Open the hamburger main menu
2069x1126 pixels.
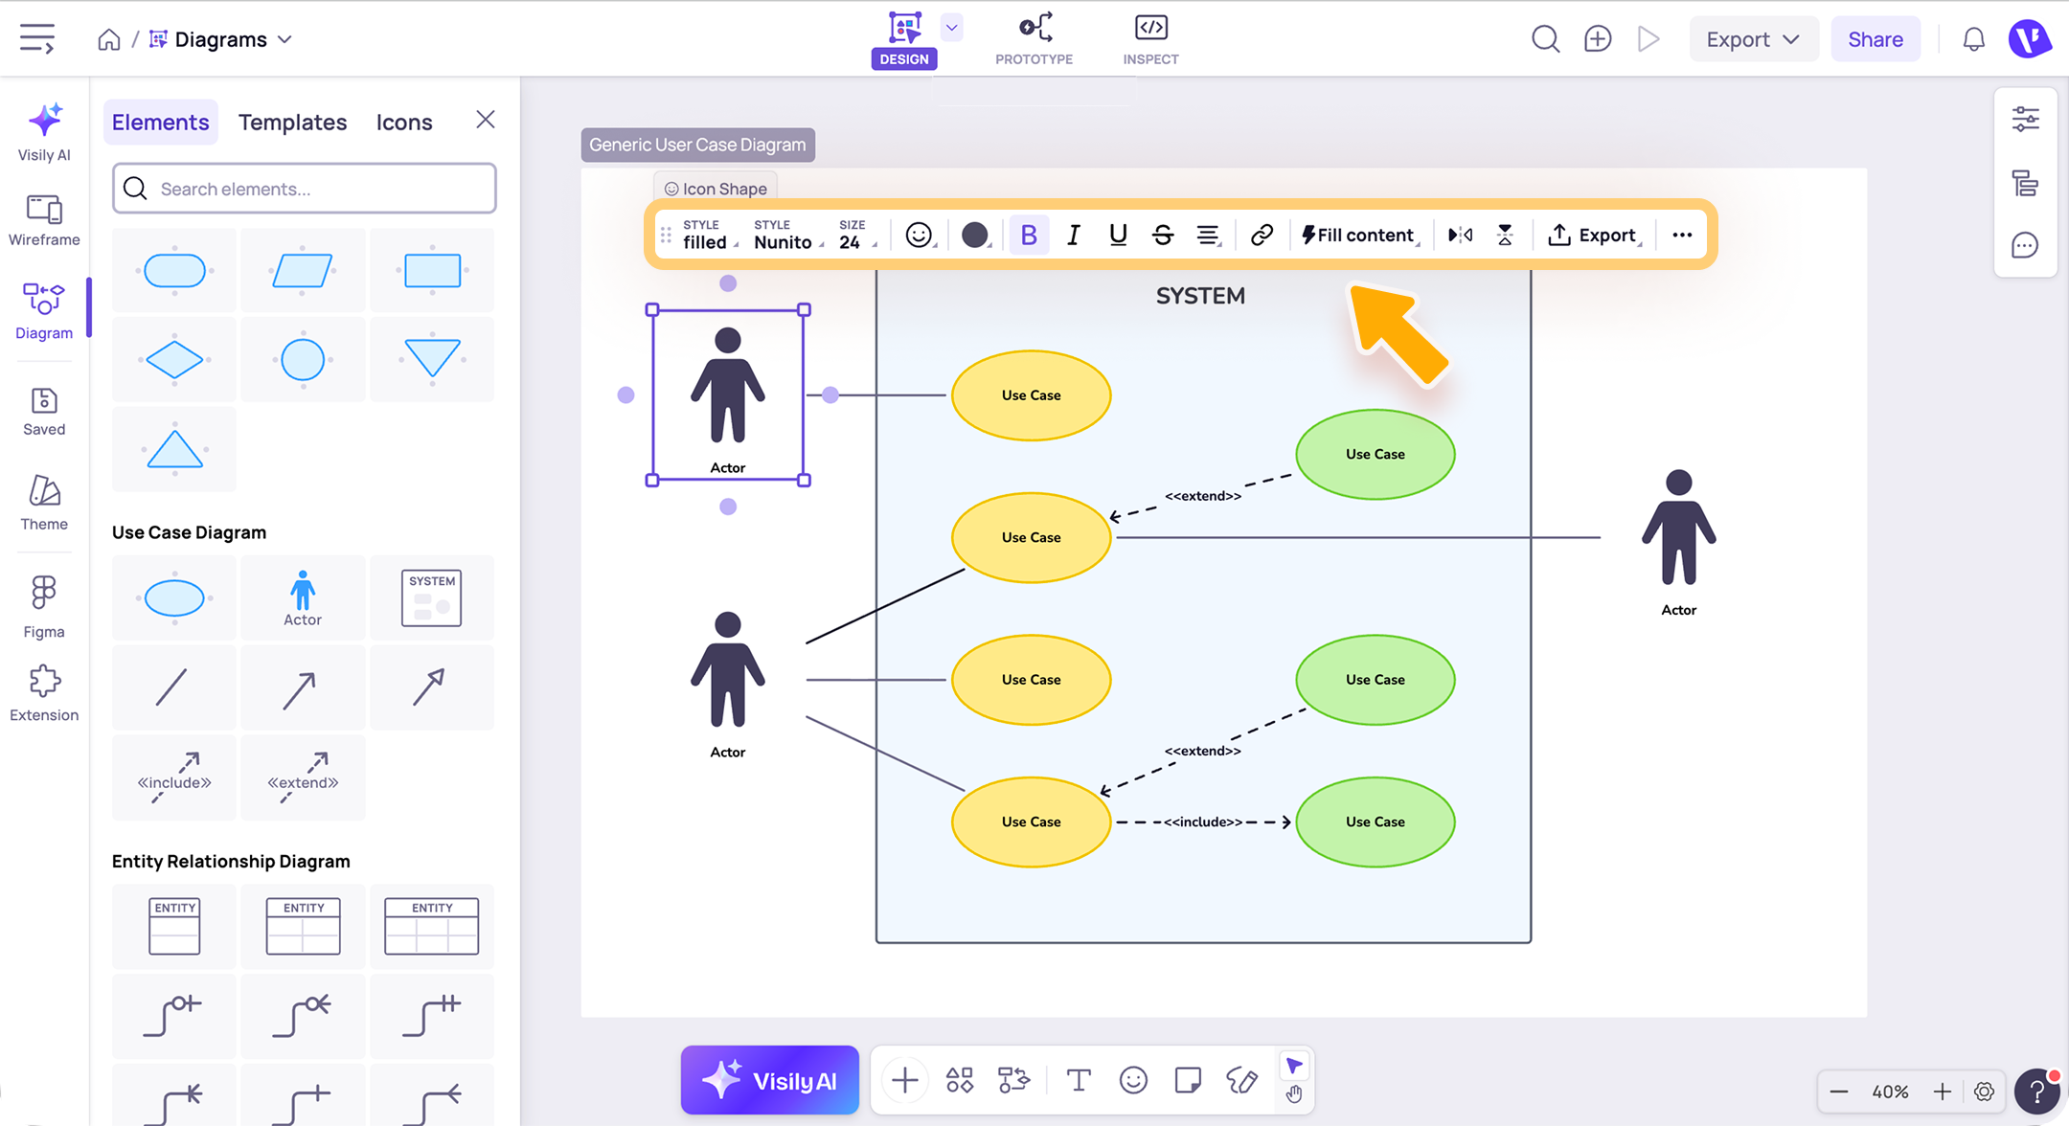click(37, 38)
